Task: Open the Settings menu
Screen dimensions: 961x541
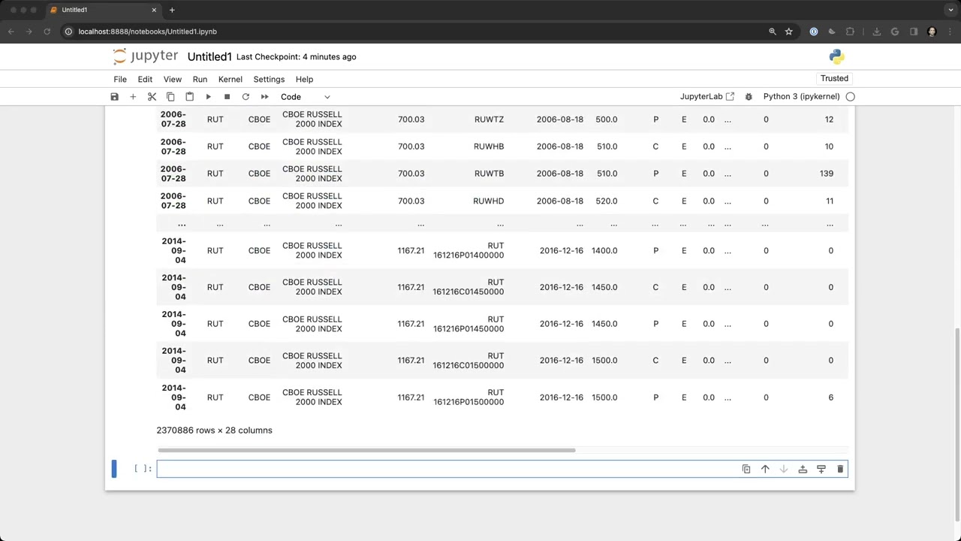Action: (x=269, y=79)
